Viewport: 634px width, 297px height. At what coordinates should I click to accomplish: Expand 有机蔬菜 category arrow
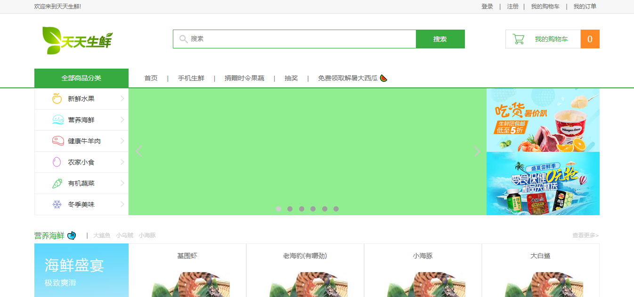coord(122,183)
